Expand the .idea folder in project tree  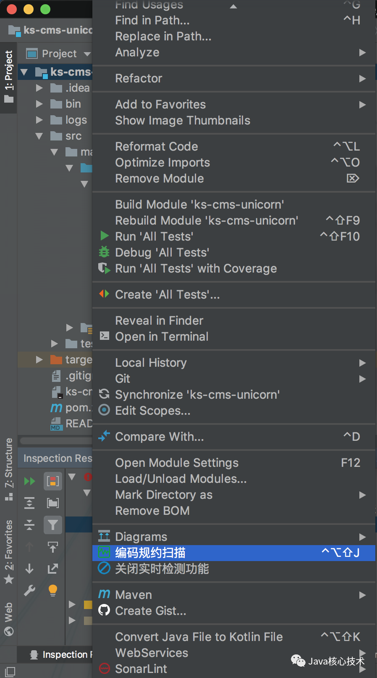(39, 88)
